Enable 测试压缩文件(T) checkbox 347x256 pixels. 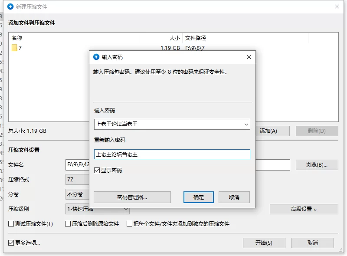click(x=11, y=223)
